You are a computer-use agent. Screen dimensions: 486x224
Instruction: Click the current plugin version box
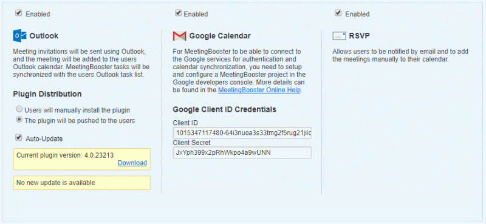(x=82, y=159)
